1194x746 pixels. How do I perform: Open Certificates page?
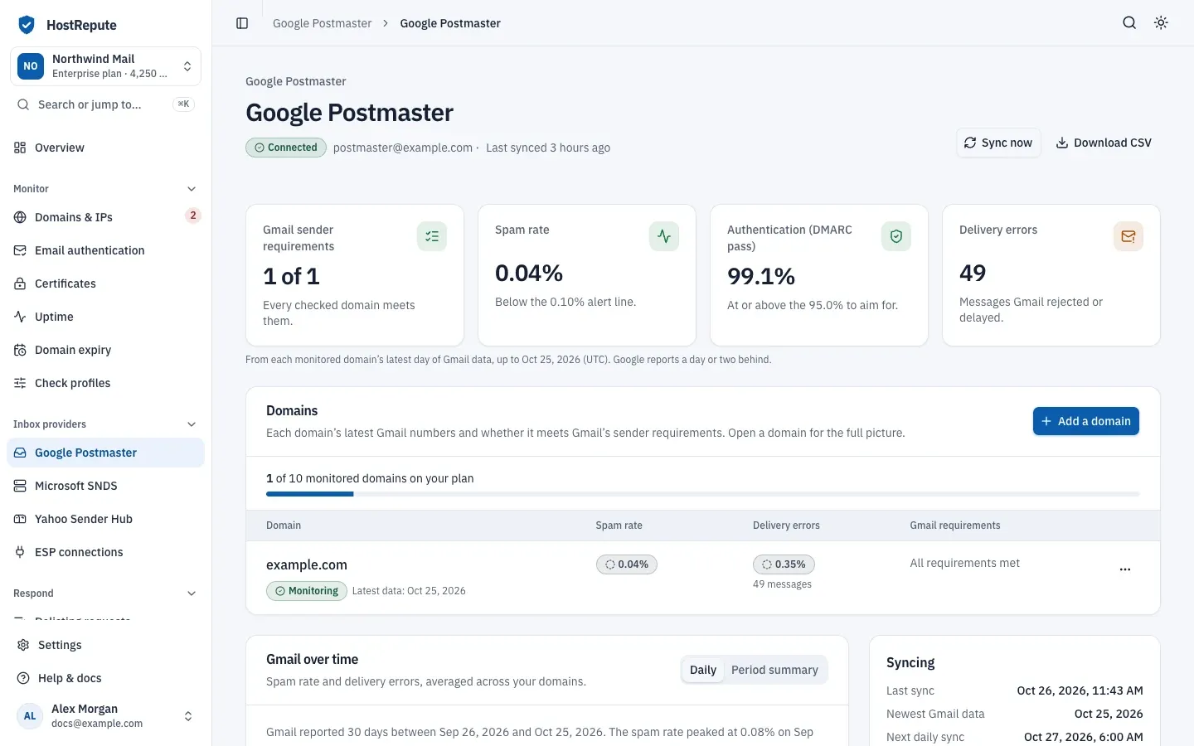pyautogui.click(x=105, y=283)
